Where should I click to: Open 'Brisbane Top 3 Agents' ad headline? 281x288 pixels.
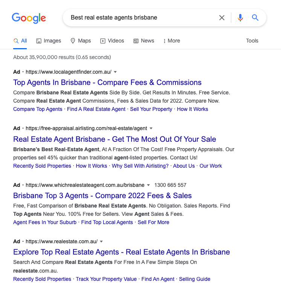coord(102,196)
